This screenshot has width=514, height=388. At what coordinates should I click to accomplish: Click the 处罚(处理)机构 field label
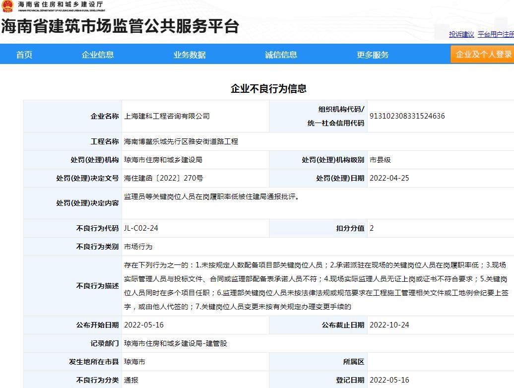click(95, 160)
